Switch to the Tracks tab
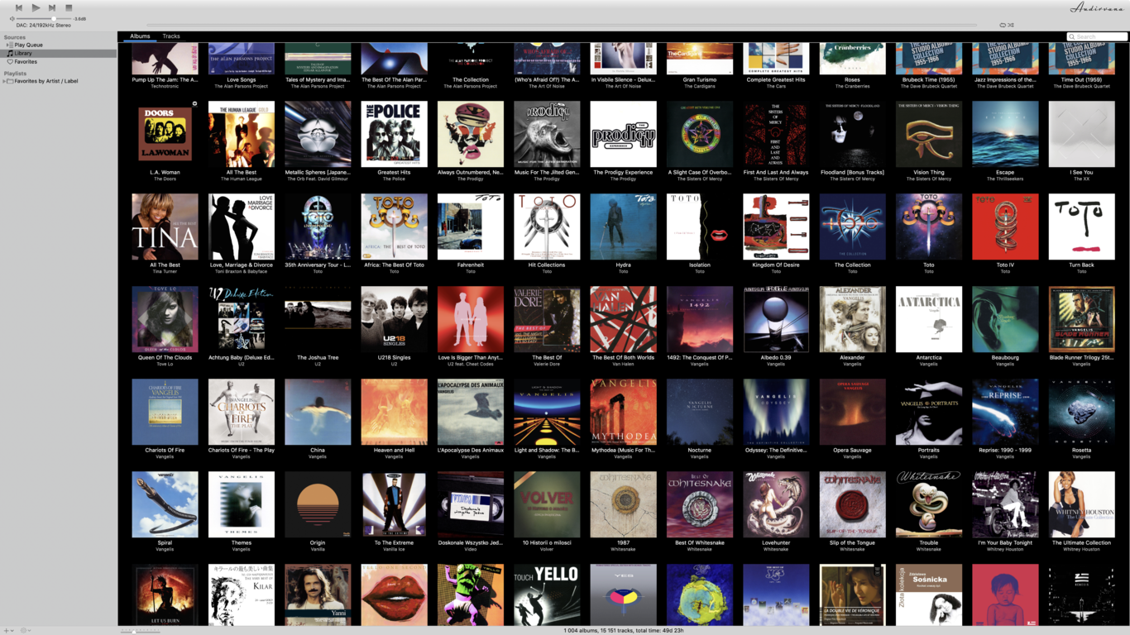The image size is (1130, 635). point(171,36)
